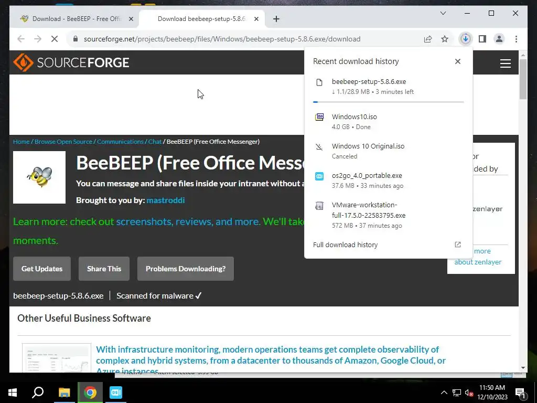
Task: Go back to the previous page
Action: [x=21, y=39]
